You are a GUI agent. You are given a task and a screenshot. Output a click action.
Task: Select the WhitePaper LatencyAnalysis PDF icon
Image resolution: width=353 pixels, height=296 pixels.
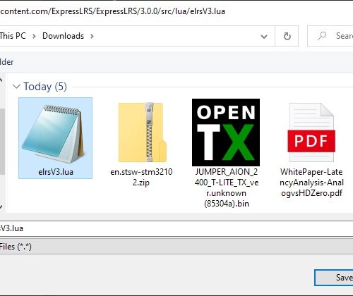coord(311,132)
